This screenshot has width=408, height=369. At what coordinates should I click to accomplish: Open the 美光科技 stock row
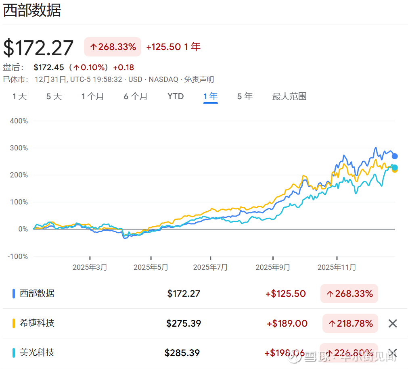(37, 353)
